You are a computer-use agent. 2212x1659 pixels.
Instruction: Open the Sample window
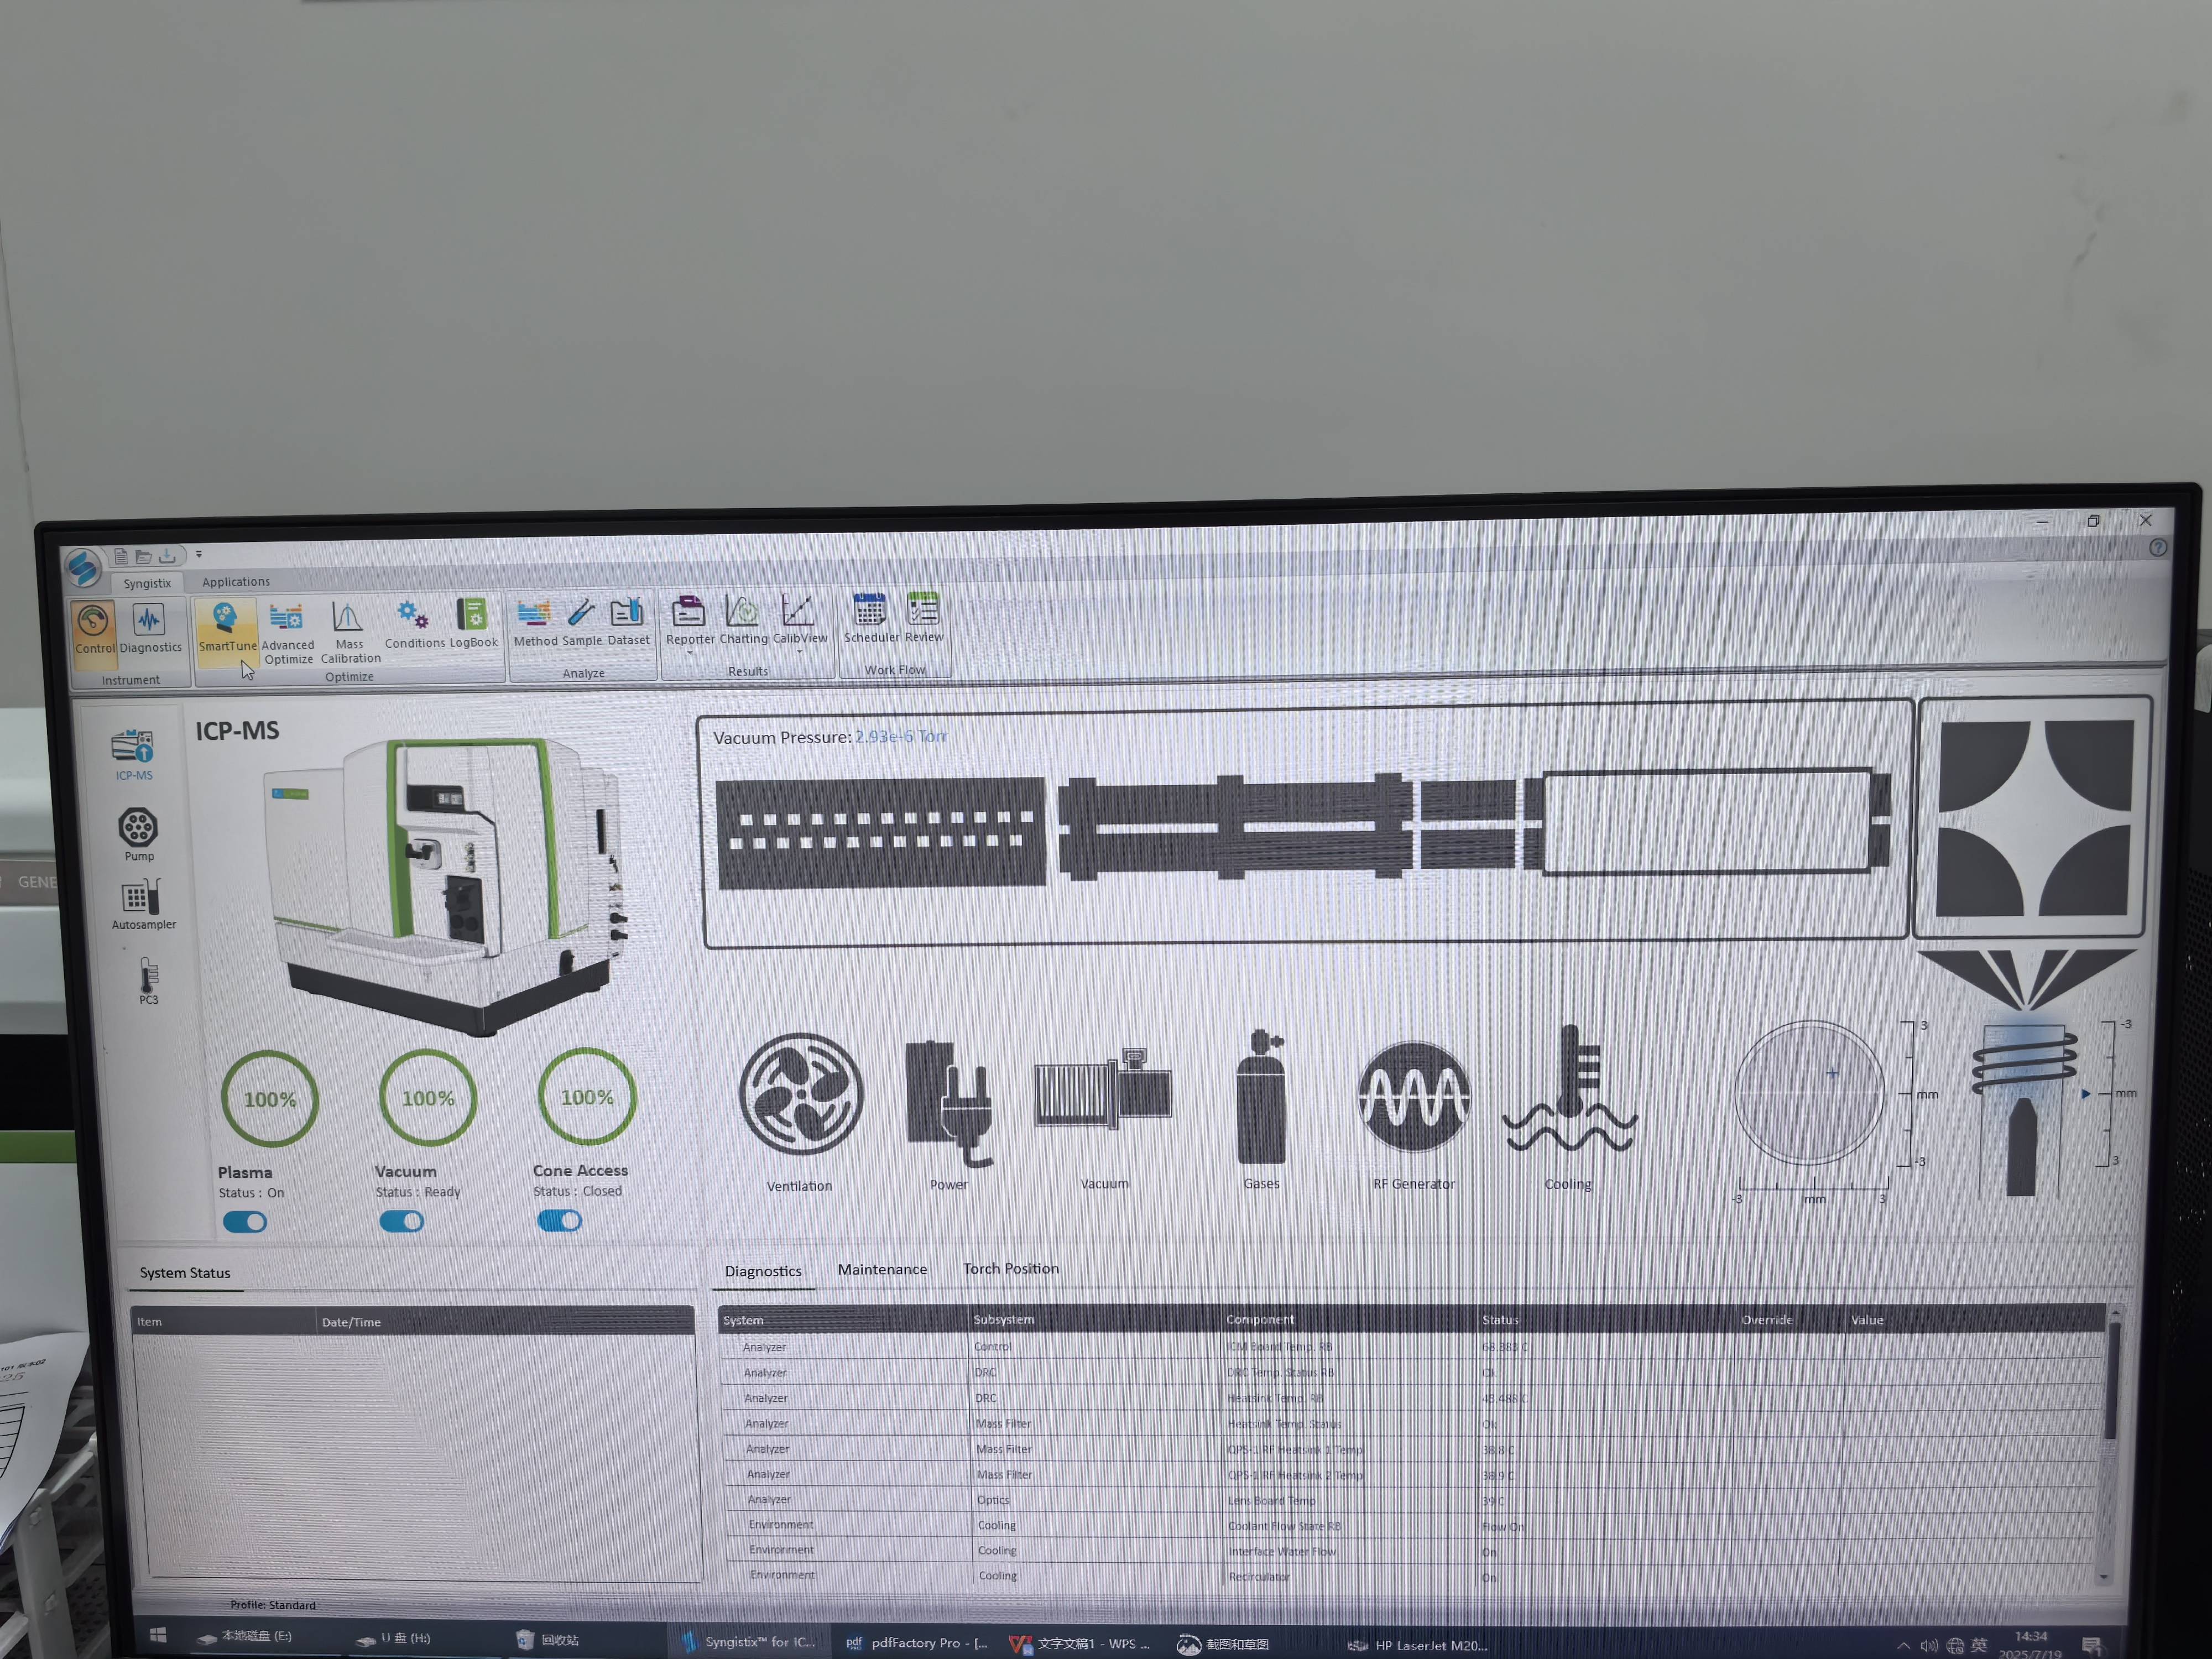tap(582, 623)
